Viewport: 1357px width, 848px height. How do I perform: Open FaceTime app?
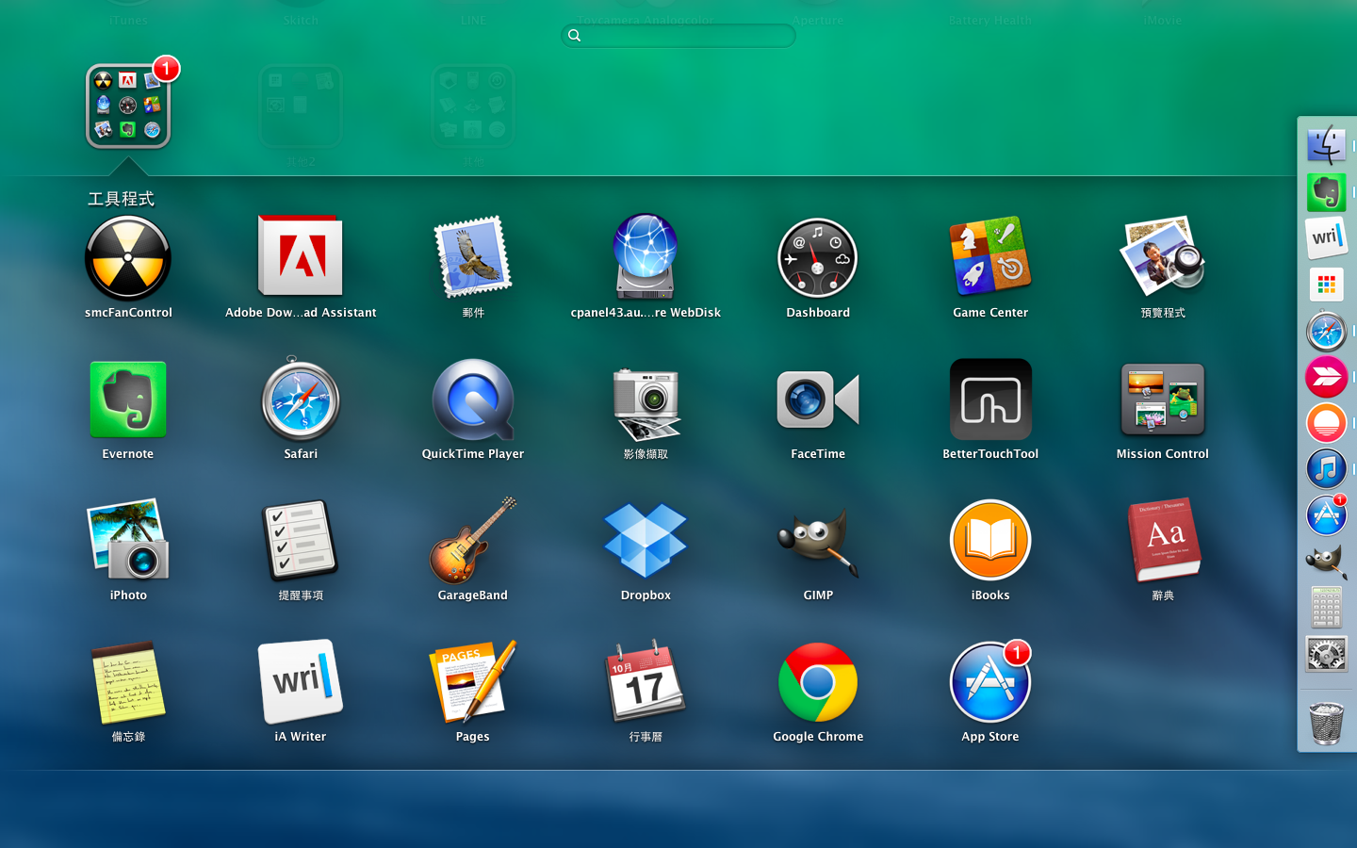(x=817, y=400)
